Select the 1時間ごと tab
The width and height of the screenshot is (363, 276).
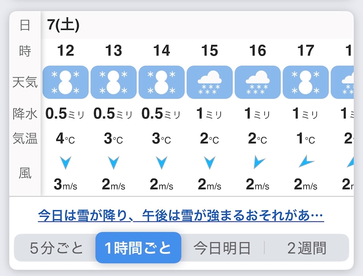click(x=138, y=248)
